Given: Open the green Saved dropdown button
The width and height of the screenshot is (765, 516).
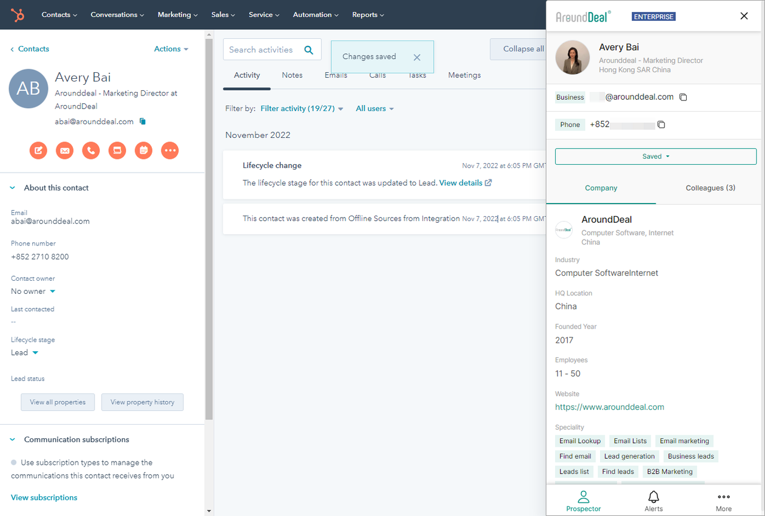Looking at the screenshot, I should (x=656, y=156).
